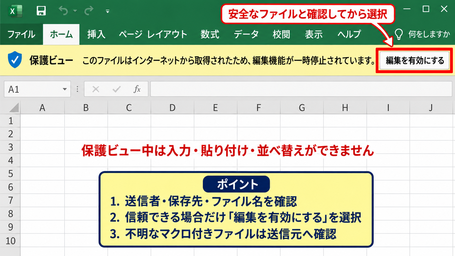This screenshot has height=256, width=455.
Task: Click the formula bar enter checkmark icon
Action: 116,89
